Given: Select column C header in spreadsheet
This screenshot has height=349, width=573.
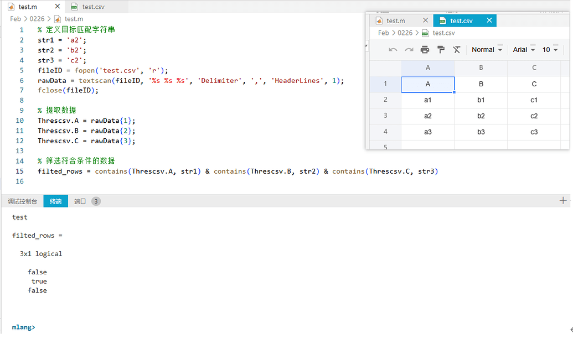Looking at the screenshot, I should (534, 67).
